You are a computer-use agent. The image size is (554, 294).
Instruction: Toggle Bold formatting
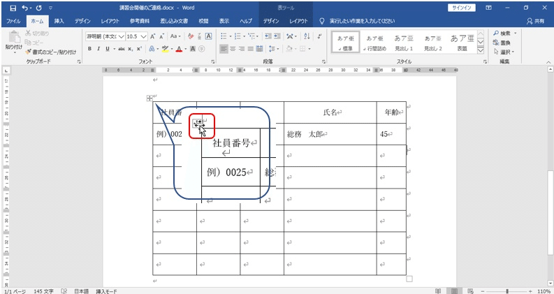pos(89,49)
